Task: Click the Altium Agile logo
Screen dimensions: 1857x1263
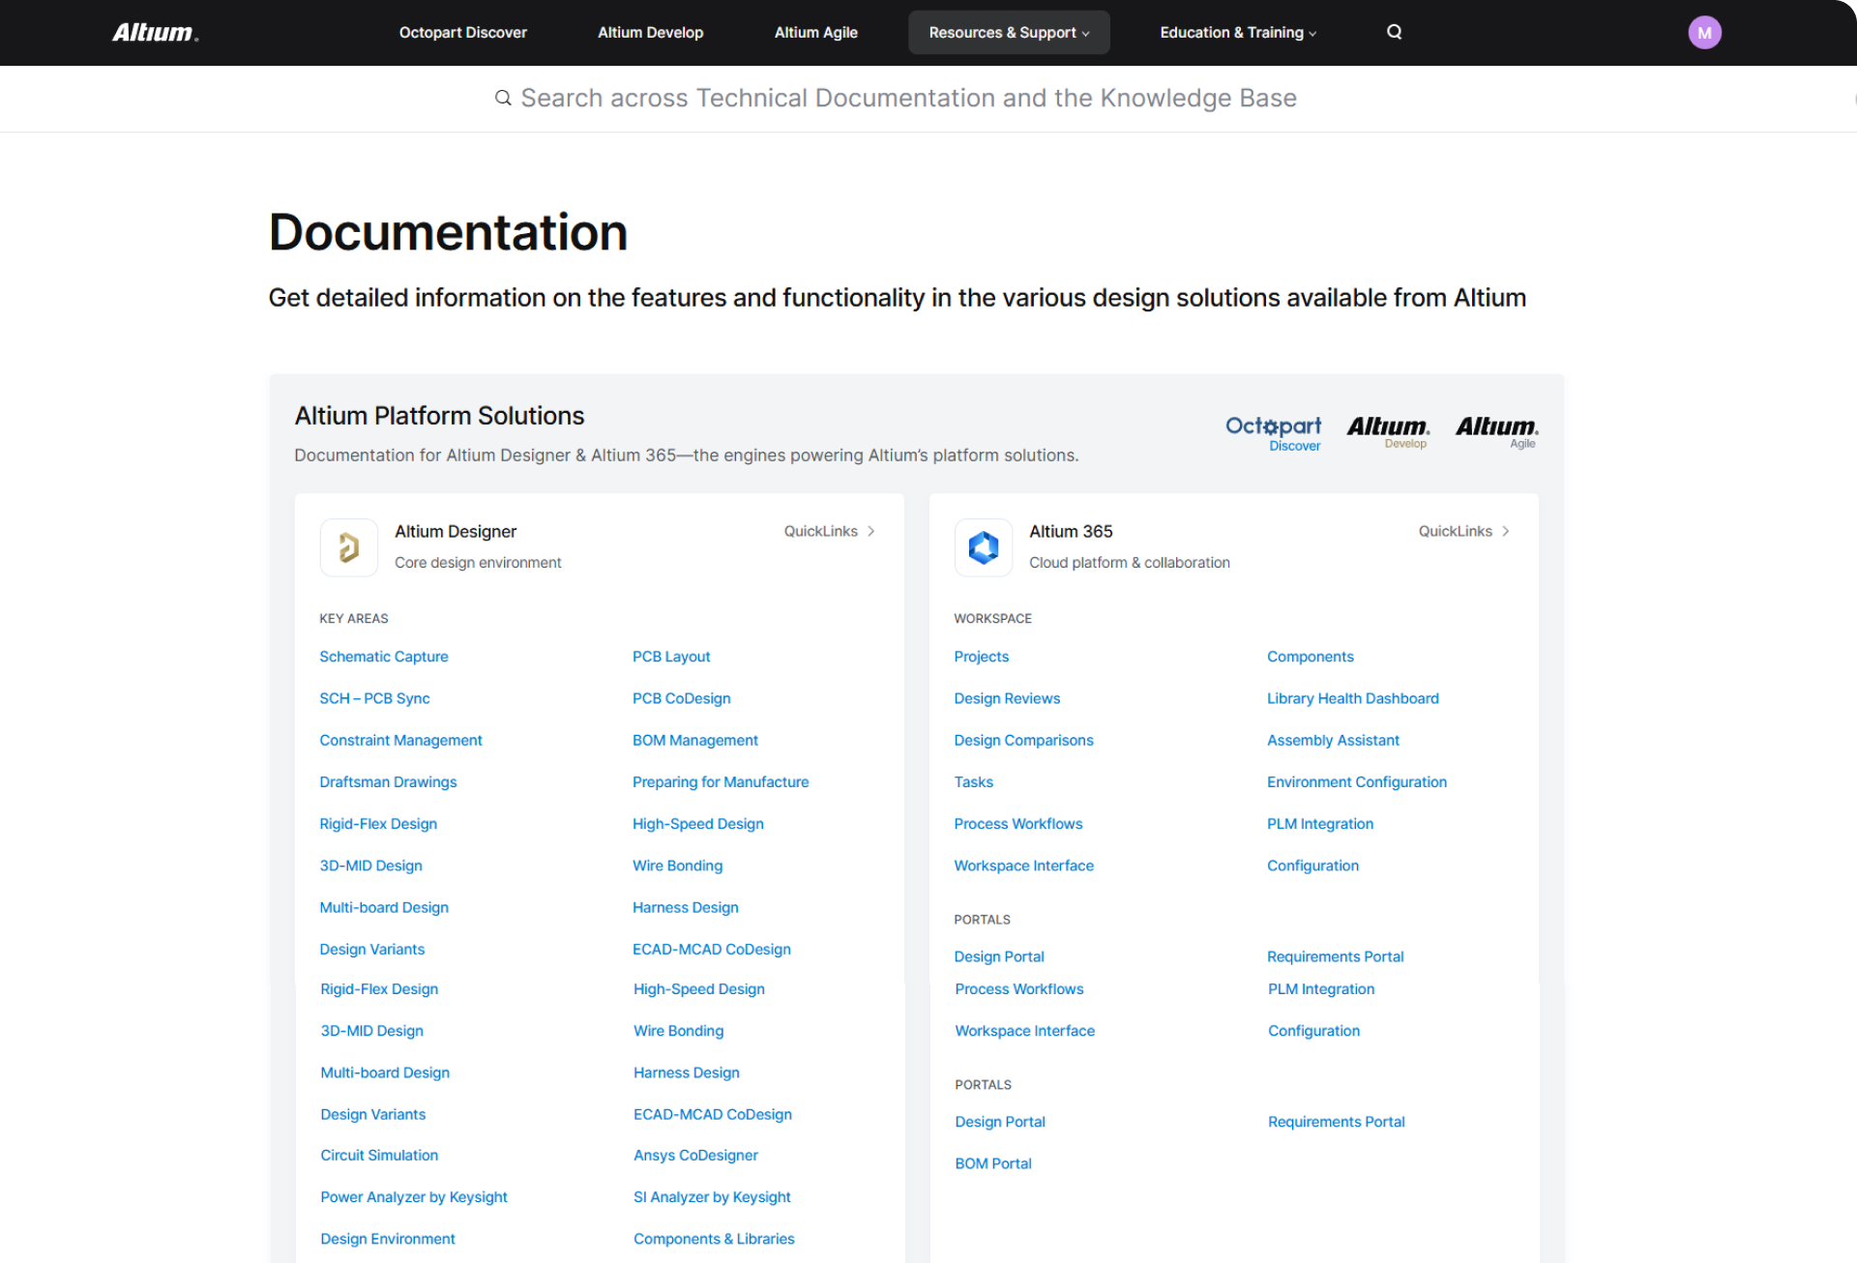Action: [1496, 431]
